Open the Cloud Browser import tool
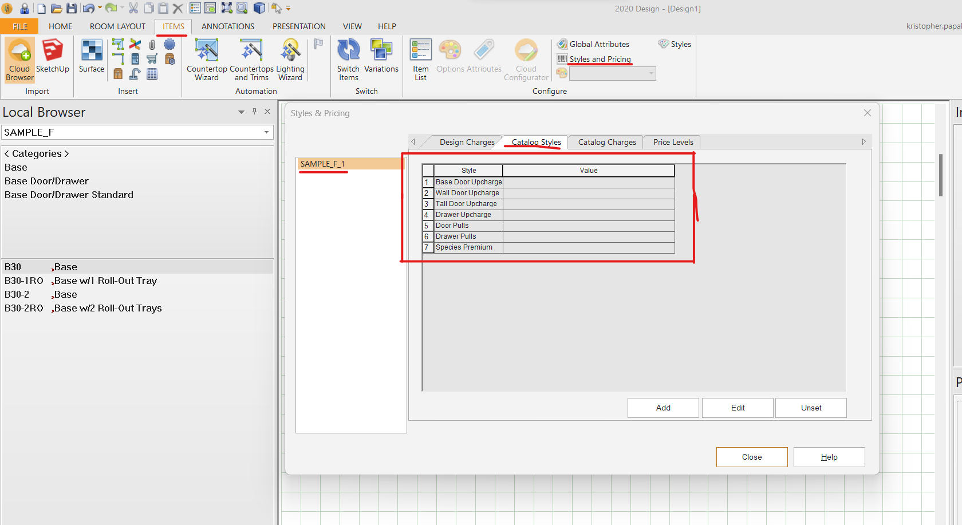This screenshot has width=962, height=525. tap(20, 60)
